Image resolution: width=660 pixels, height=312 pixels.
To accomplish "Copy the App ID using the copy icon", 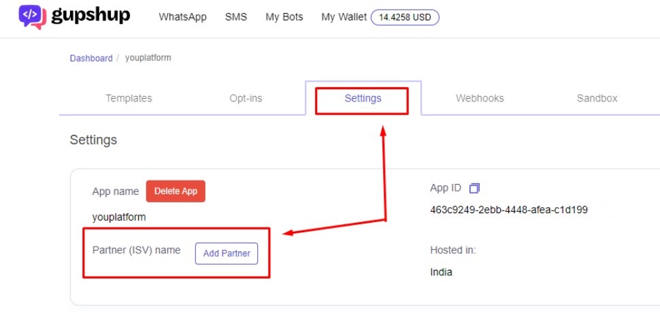I will click(474, 188).
